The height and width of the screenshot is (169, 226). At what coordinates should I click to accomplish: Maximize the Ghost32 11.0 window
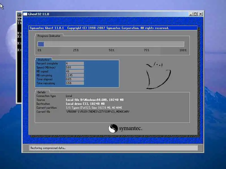[x=195, y=14]
